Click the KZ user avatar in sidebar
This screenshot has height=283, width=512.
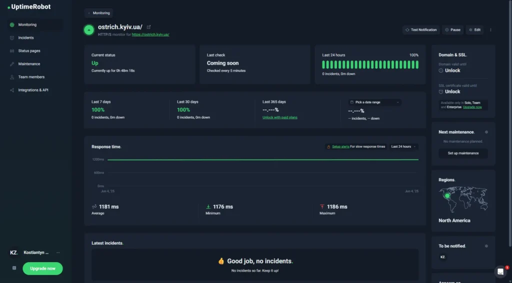[13, 253]
